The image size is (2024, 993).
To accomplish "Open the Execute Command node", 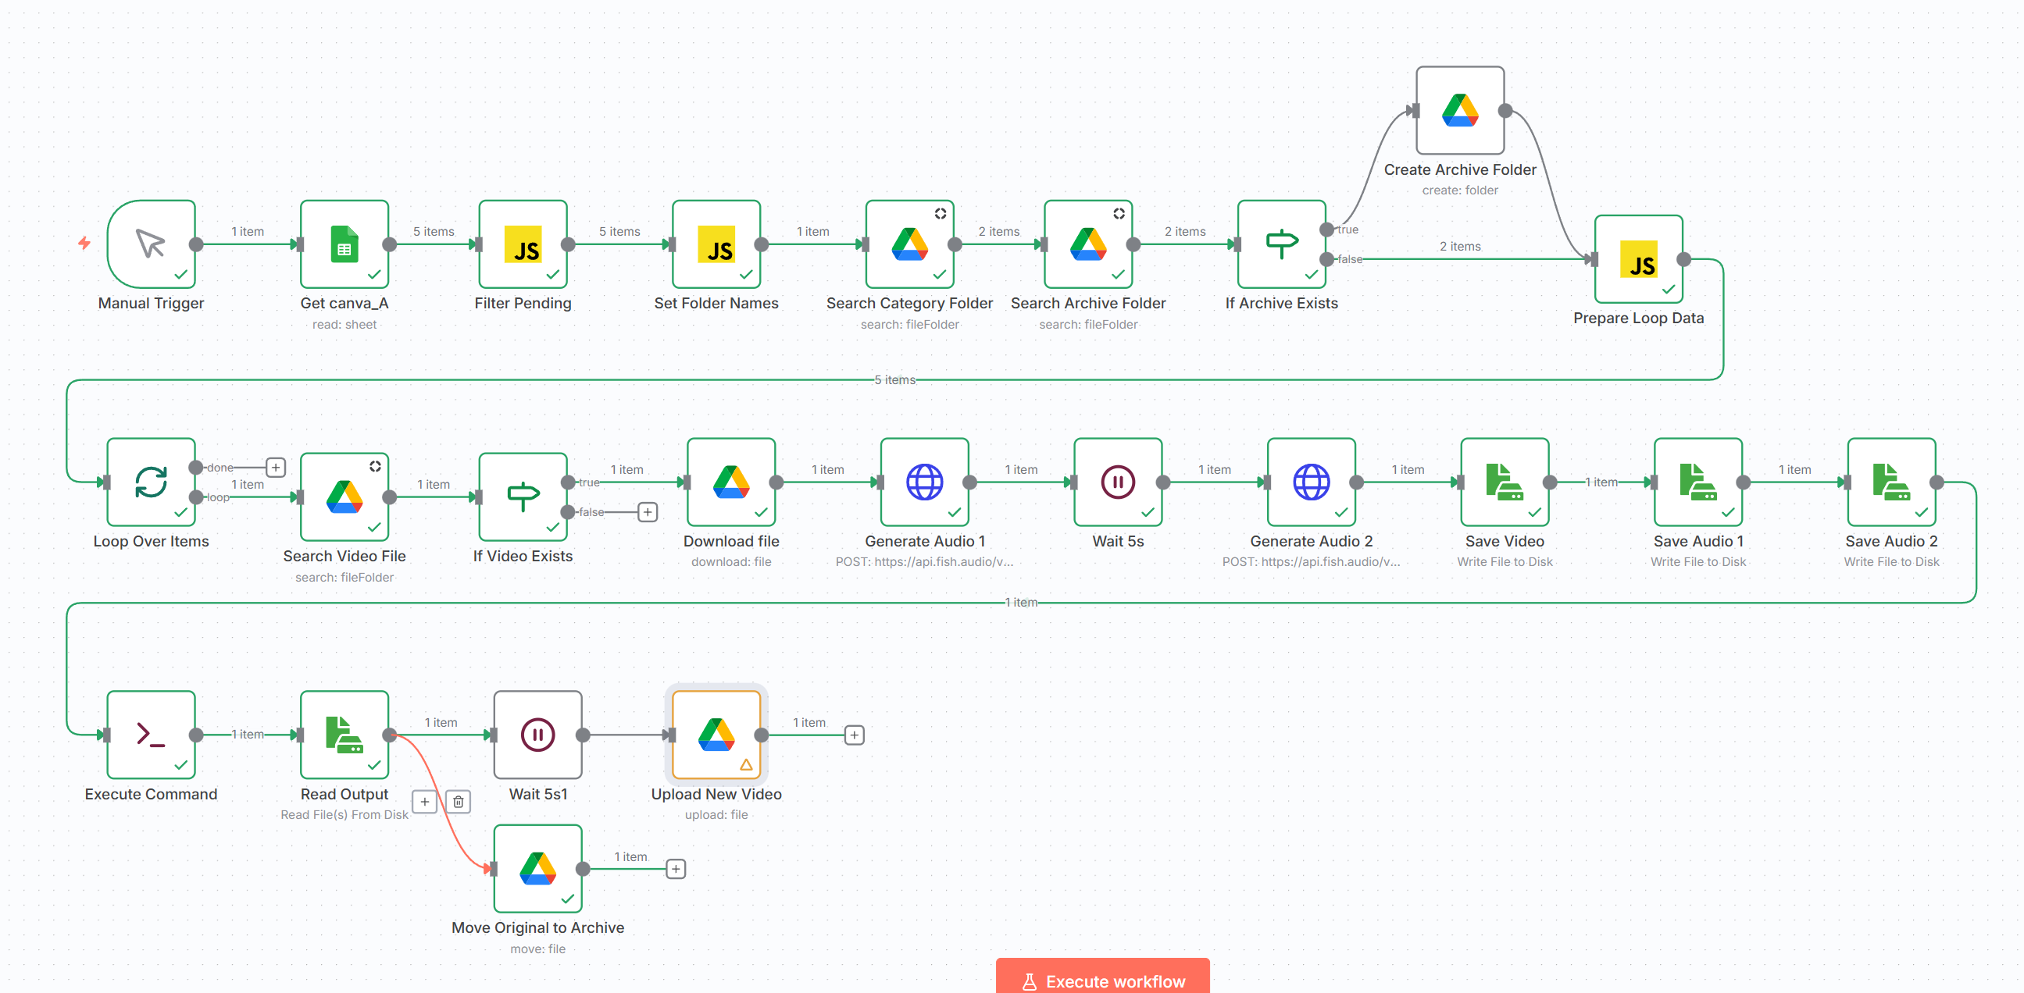I will [x=151, y=734].
